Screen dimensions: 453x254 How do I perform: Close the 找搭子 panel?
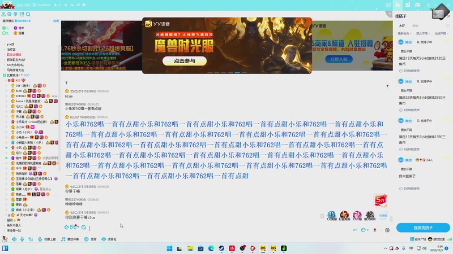click(448, 16)
